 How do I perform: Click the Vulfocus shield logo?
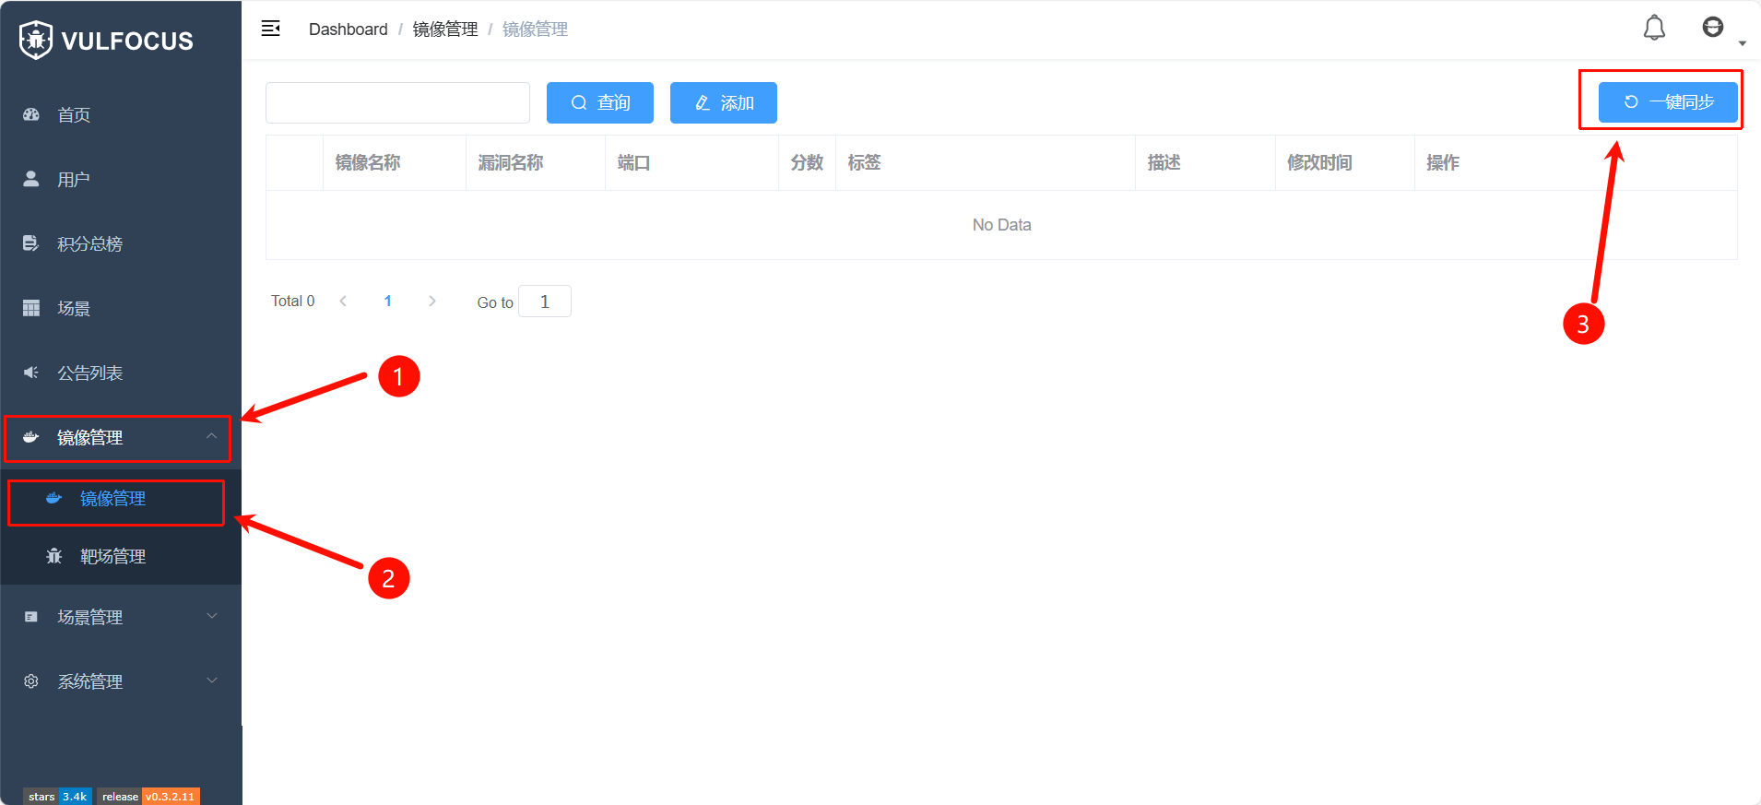point(36,40)
